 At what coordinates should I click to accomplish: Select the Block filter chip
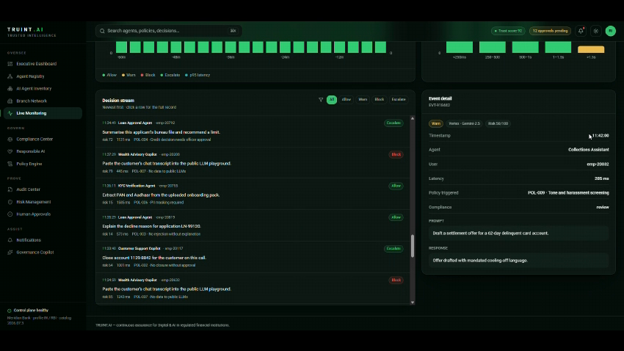[380, 99]
